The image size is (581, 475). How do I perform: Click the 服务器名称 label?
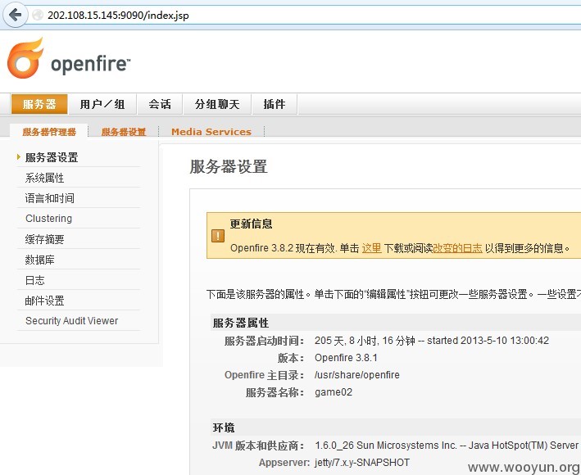(x=275, y=392)
